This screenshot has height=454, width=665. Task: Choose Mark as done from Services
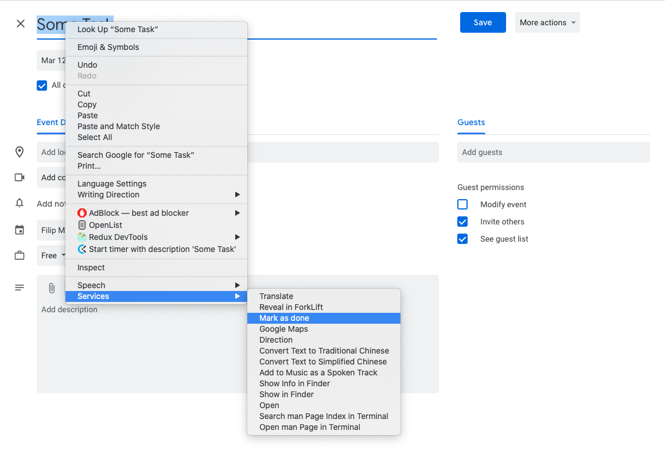pos(284,318)
